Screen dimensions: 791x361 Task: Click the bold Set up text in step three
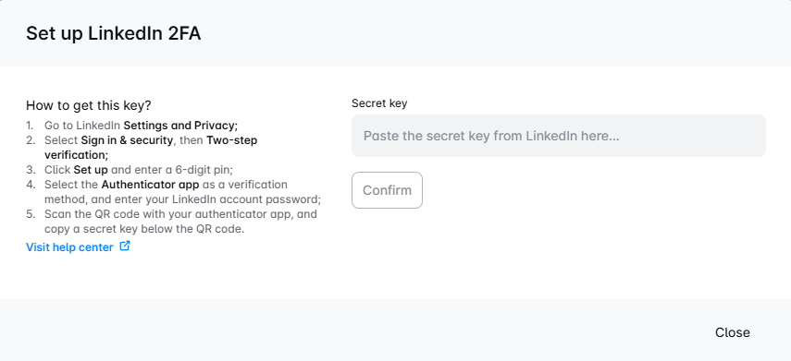click(91, 170)
